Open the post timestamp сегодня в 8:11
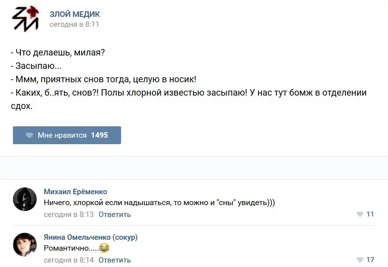 pos(74,24)
